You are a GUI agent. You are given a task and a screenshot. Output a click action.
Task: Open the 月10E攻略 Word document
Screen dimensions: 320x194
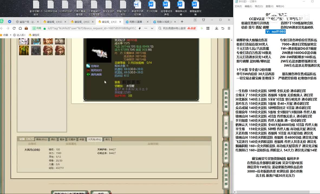pos(152,6)
